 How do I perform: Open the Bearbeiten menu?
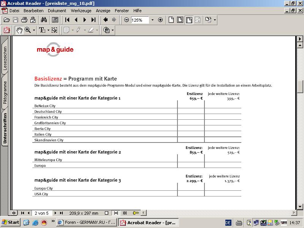pyautogui.click(x=33, y=11)
